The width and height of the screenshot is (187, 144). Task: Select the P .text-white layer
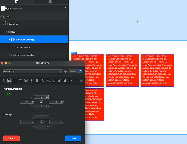[x=23, y=47]
